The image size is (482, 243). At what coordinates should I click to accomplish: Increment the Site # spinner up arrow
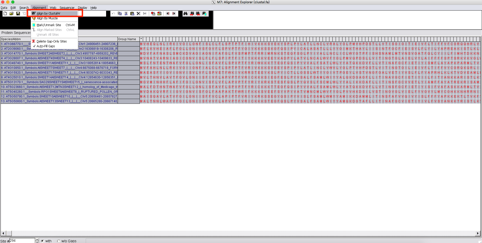[x=37, y=239]
